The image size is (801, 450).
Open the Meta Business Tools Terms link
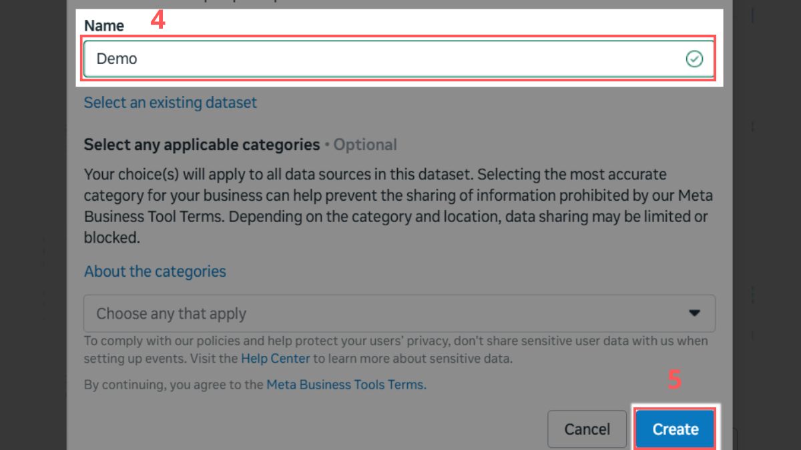[x=346, y=385]
